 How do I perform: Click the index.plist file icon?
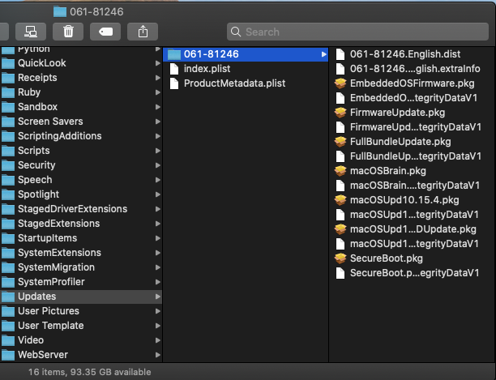coord(174,69)
